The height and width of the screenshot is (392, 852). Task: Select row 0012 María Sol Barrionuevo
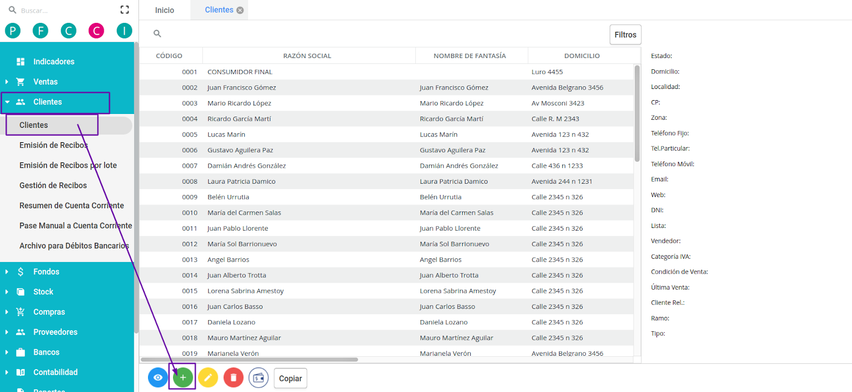[x=387, y=244]
